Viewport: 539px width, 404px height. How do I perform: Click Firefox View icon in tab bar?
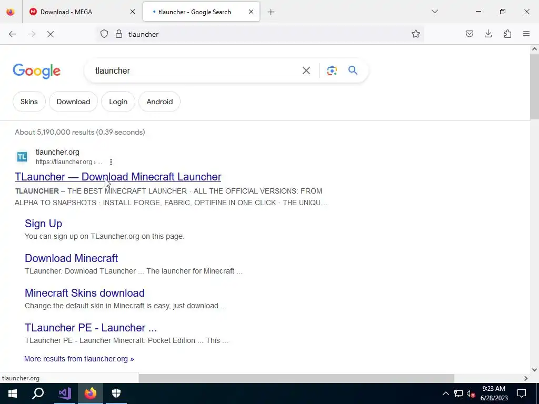tap(11, 12)
